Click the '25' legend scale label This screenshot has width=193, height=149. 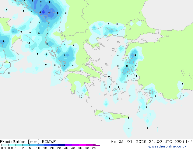[x=59, y=148]
